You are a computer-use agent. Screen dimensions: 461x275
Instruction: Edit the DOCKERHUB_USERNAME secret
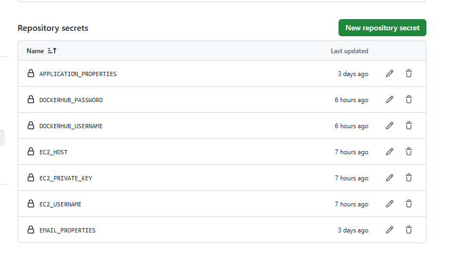pyautogui.click(x=390, y=126)
